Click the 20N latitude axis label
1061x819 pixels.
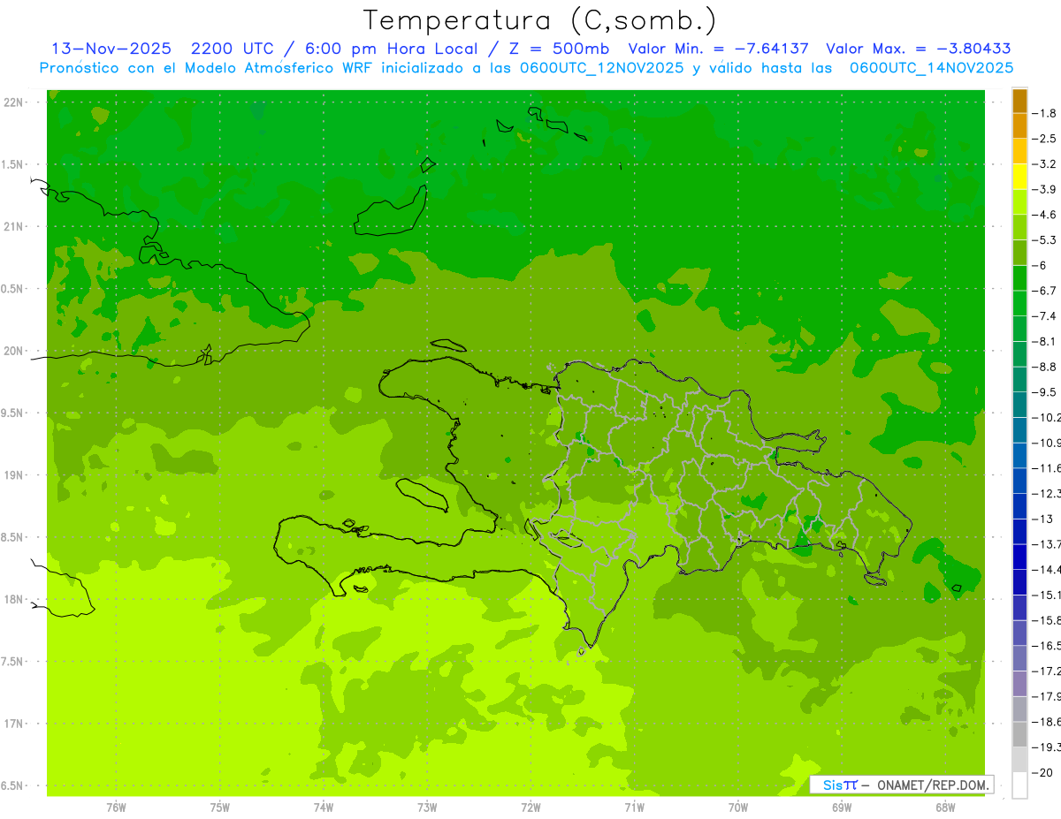click(15, 351)
